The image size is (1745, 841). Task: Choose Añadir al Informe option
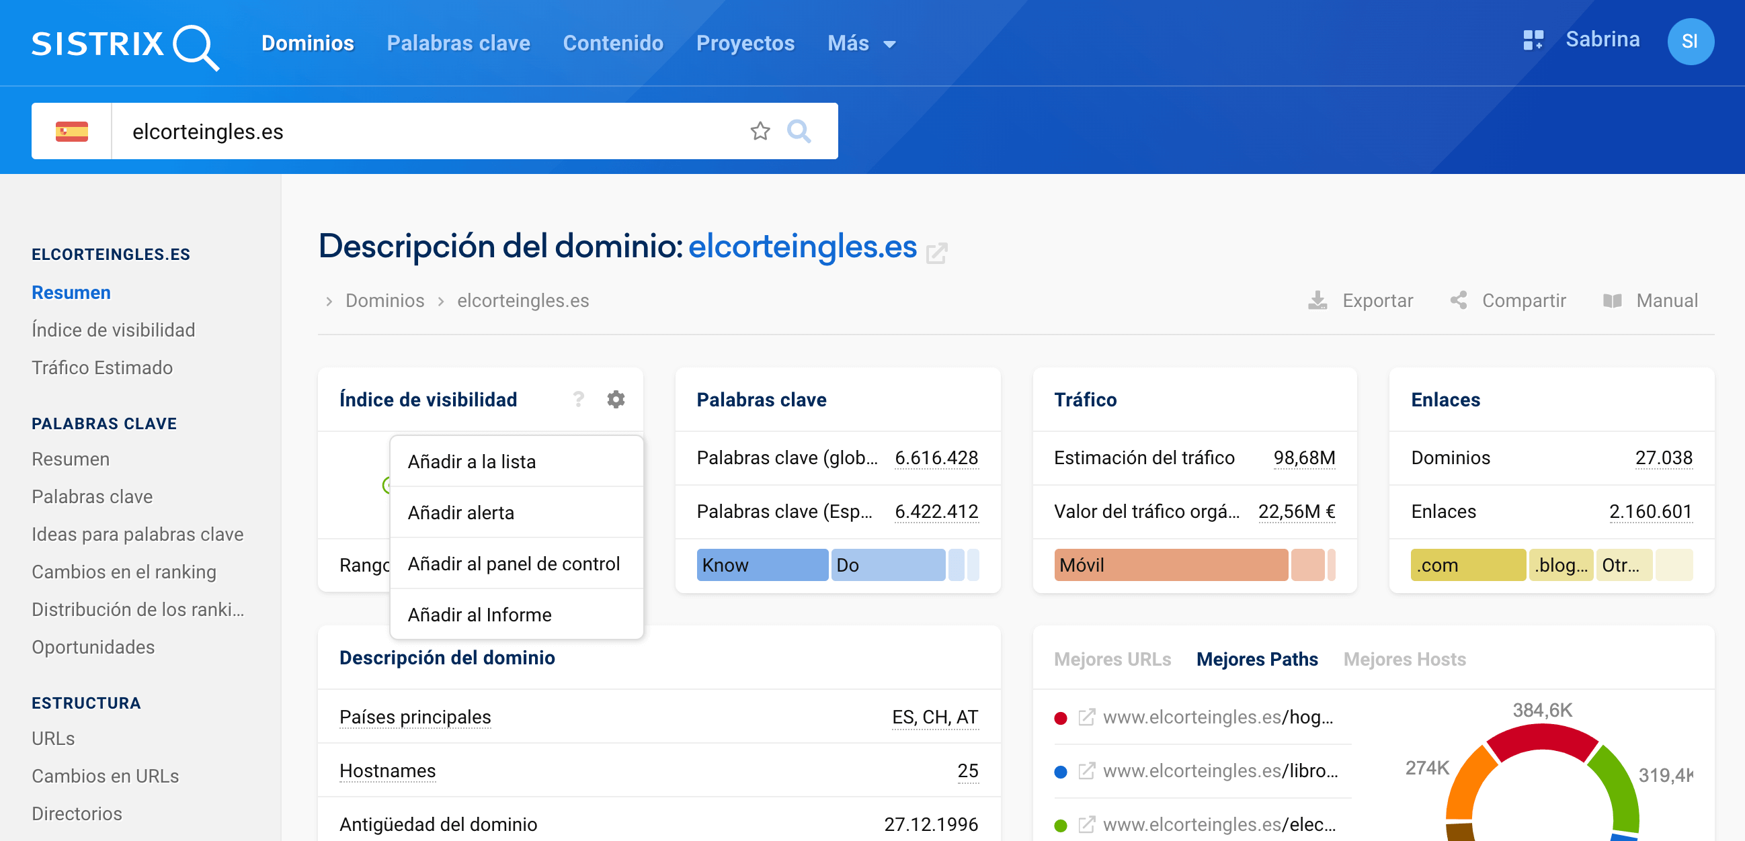coord(479,615)
